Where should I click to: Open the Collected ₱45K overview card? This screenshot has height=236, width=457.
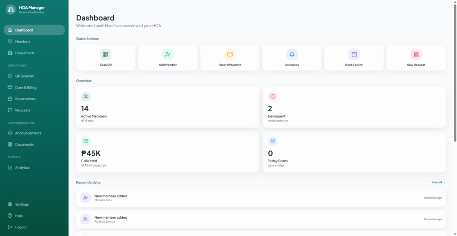[x=167, y=152]
